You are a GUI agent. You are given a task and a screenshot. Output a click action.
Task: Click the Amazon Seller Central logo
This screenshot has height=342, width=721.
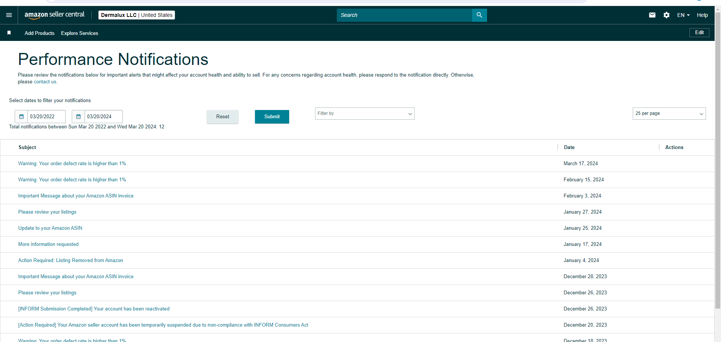click(54, 15)
